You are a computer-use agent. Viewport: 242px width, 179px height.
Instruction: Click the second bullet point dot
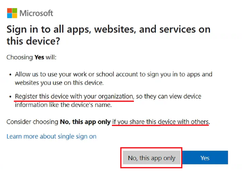point(10,97)
